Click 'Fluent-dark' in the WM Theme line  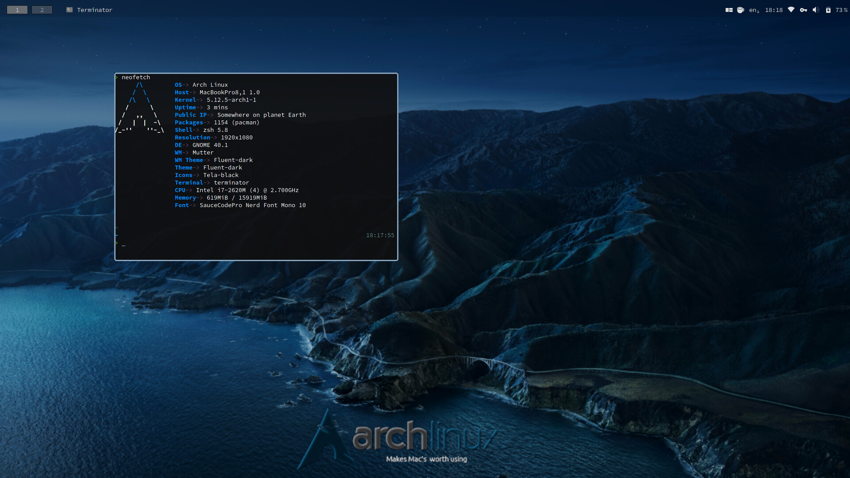tap(233, 160)
